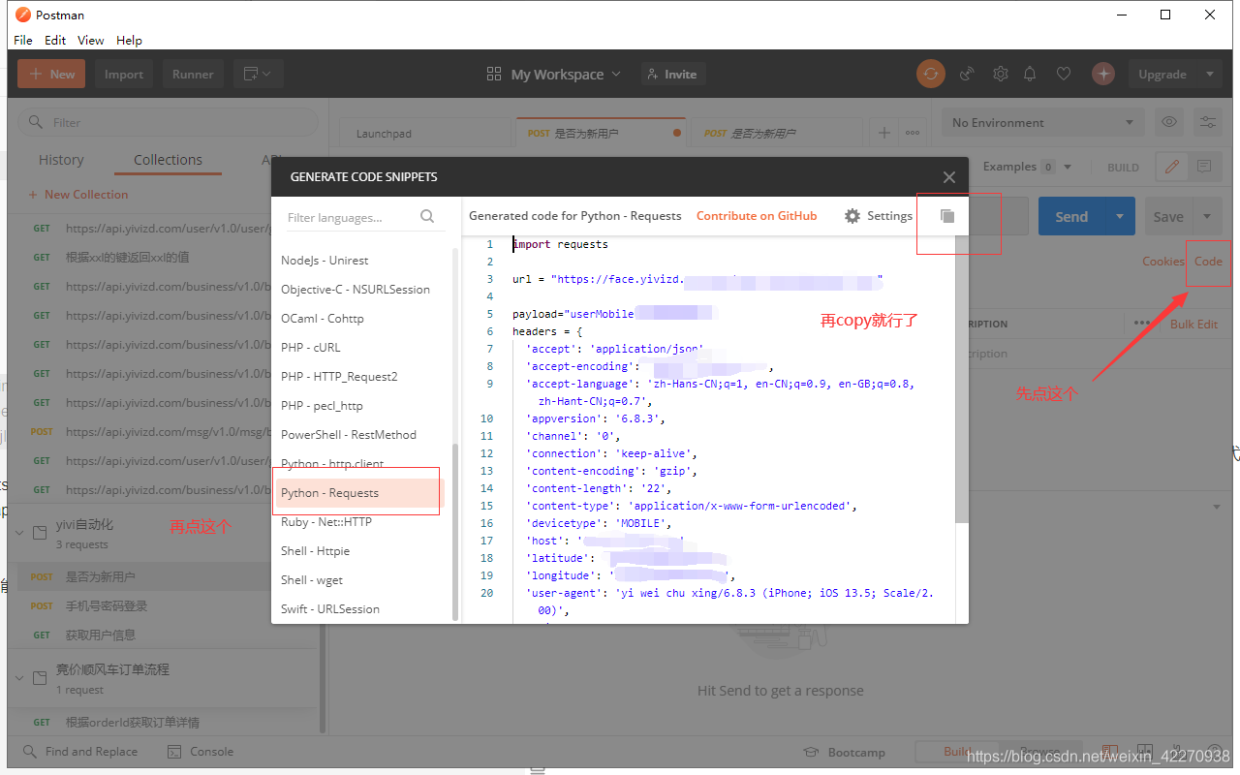
Task: Focus the sidebar Filter search field
Action: (x=168, y=122)
